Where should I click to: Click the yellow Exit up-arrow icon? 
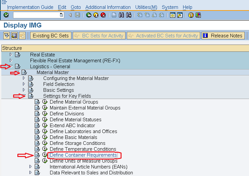point(96,15)
